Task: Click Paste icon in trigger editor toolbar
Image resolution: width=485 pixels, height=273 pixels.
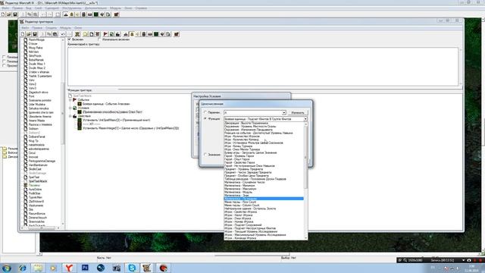Action: [55, 34]
